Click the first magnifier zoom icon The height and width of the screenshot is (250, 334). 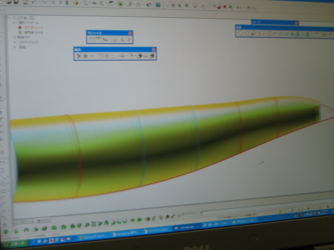pyautogui.click(x=86, y=3)
